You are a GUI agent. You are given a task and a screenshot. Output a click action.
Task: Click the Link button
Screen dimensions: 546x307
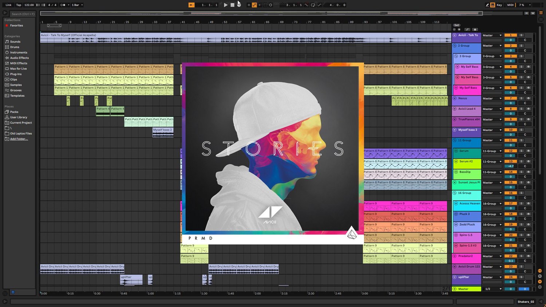(8, 5)
